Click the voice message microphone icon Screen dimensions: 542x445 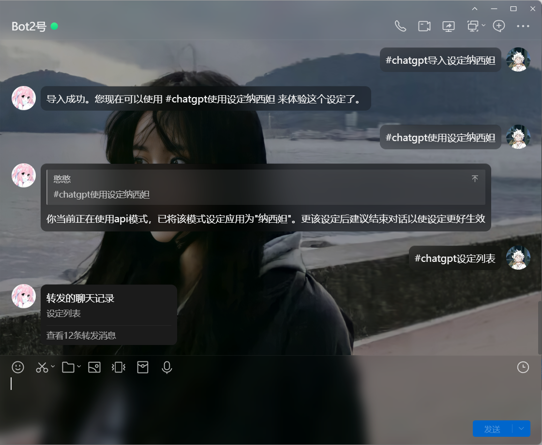167,367
